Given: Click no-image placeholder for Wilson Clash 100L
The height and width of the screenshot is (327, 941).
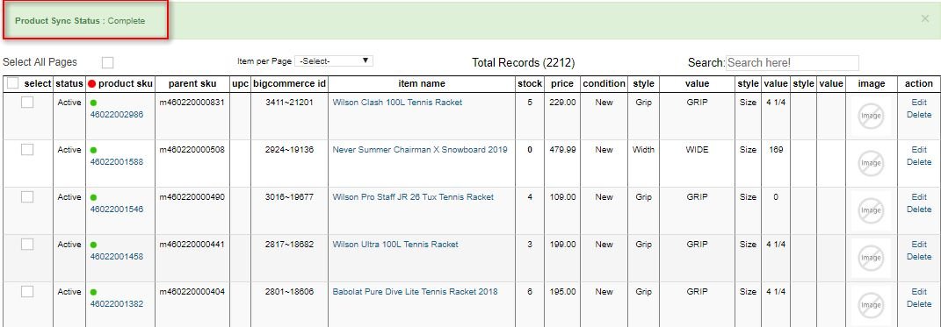Looking at the screenshot, I should coord(871,116).
